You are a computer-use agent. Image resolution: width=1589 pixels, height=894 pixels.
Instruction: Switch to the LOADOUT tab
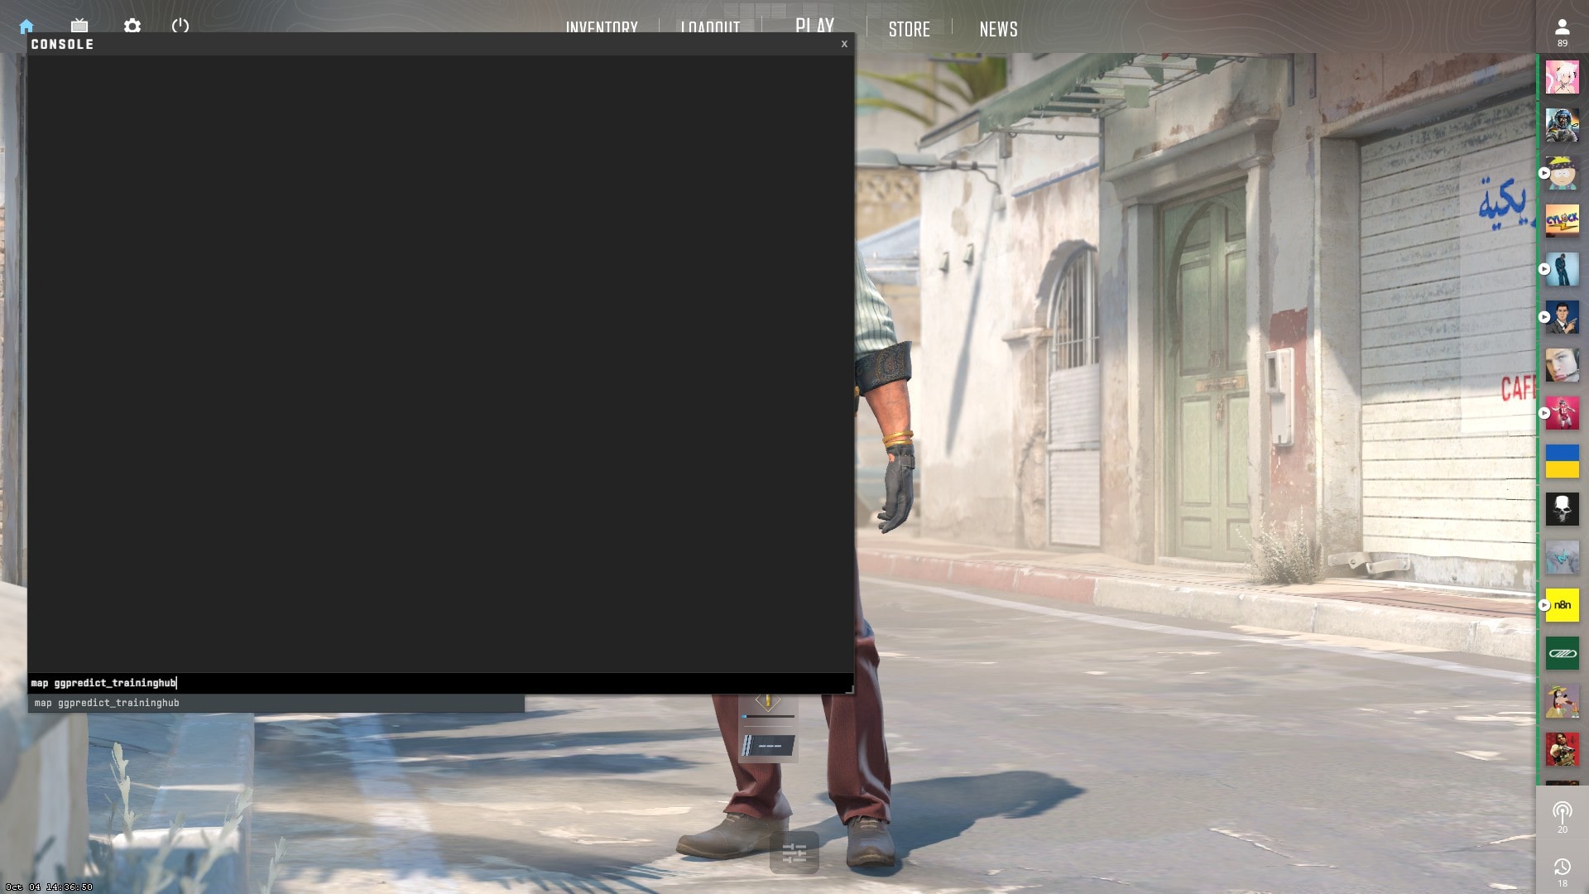[x=710, y=27]
